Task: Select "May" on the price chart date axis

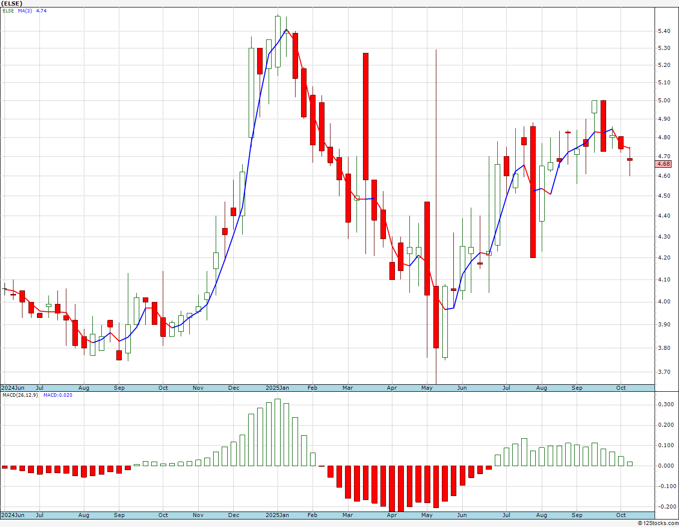Action: tap(427, 388)
